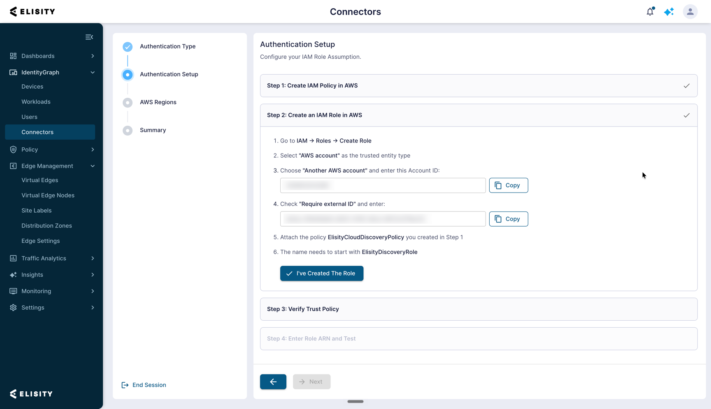Click I've Created The Role button

tap(321, 273)
